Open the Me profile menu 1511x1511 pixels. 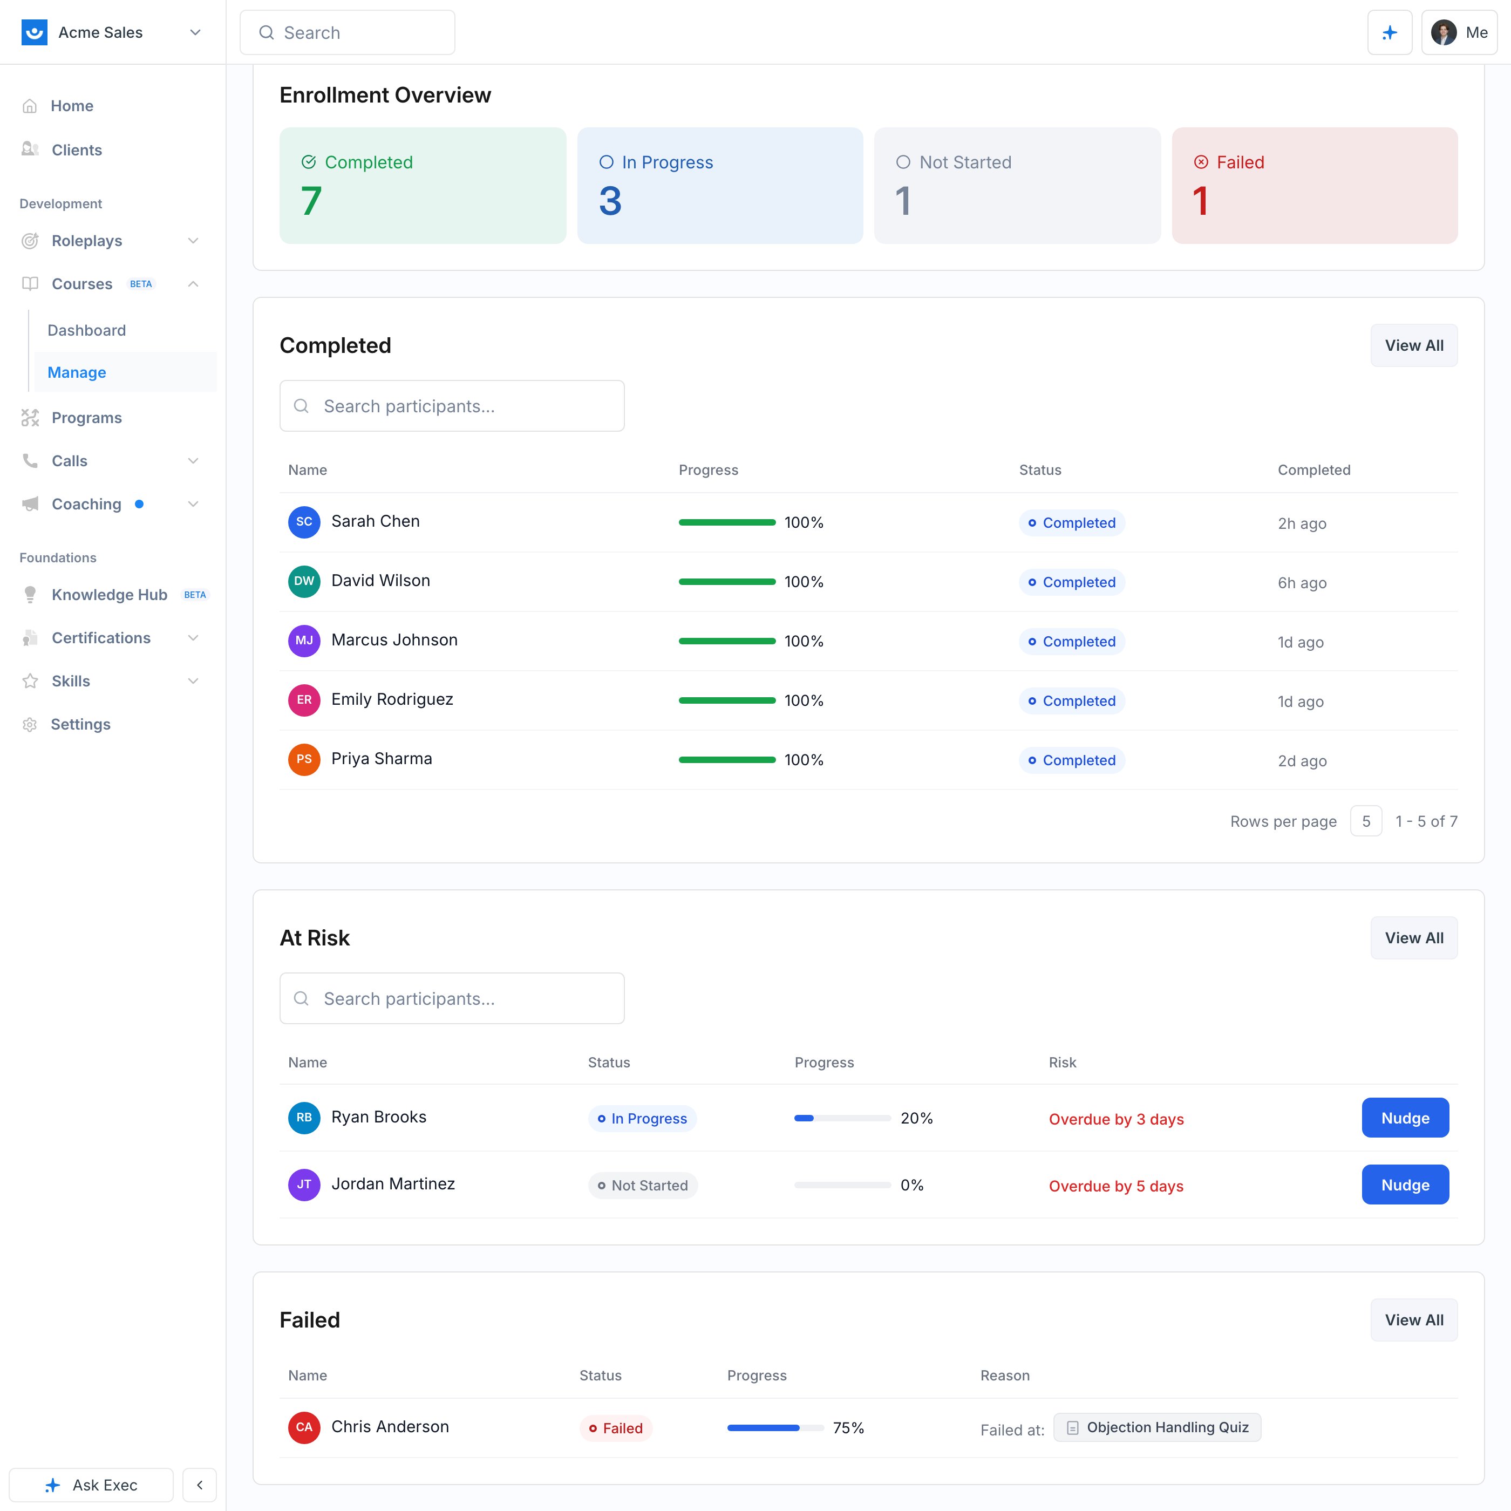1459,32
